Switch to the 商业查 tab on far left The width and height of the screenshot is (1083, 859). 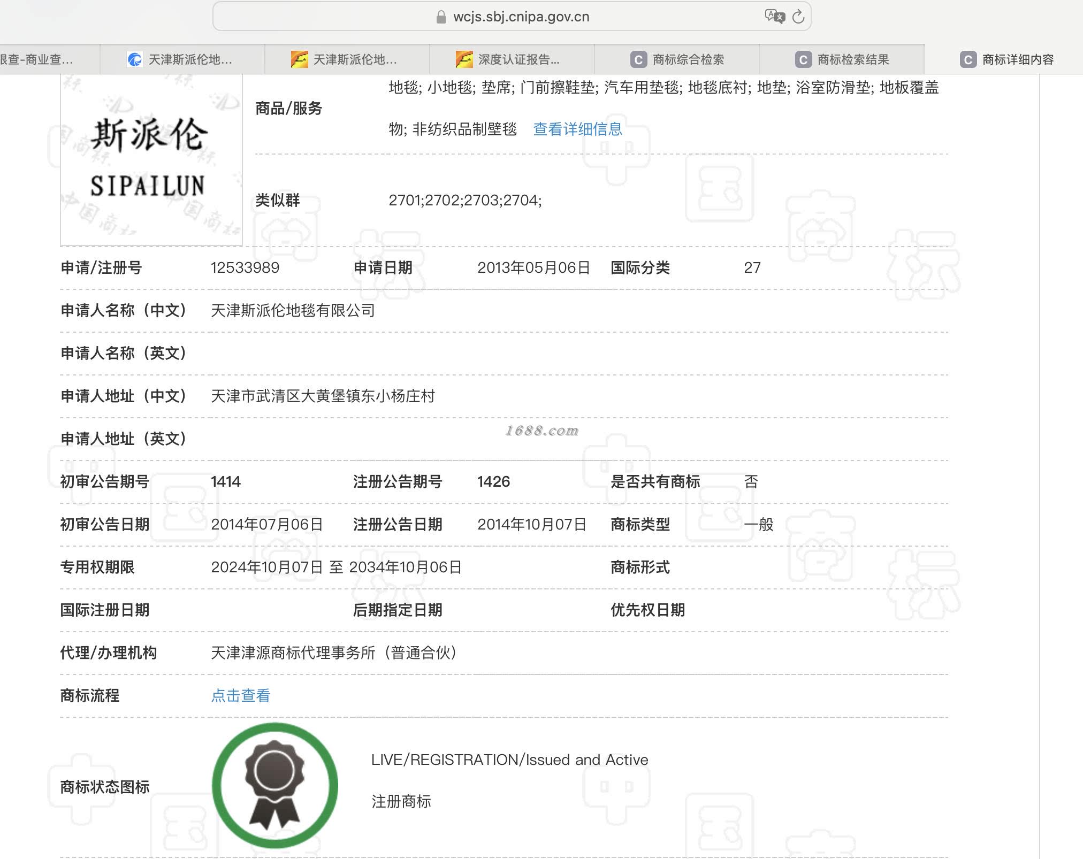pos(37,59)
